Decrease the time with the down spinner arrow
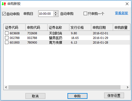This screenshot has width=132, height=101. pyautogui.click(x=55, y=15)
